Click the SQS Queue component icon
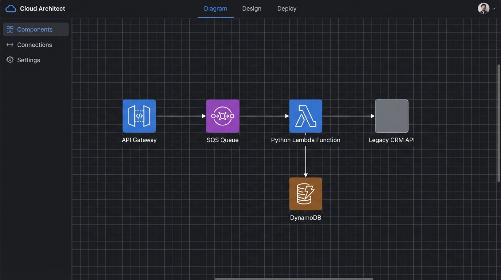Image resolution: width=501 pixels, height=280 pixels. 222,116
